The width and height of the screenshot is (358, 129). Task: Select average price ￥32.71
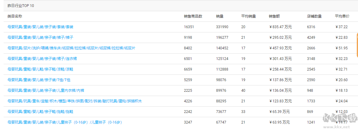coord(341,69)
